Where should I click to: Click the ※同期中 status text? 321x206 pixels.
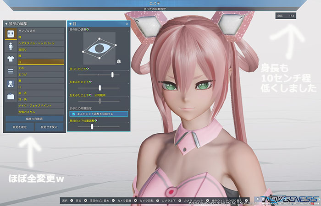coord(100,95)
